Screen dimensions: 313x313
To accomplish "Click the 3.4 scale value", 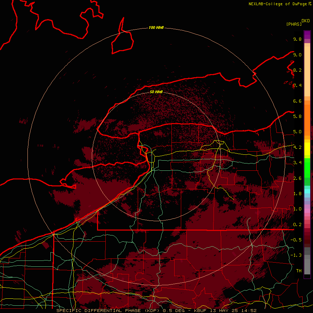I will tap(297, 163).
